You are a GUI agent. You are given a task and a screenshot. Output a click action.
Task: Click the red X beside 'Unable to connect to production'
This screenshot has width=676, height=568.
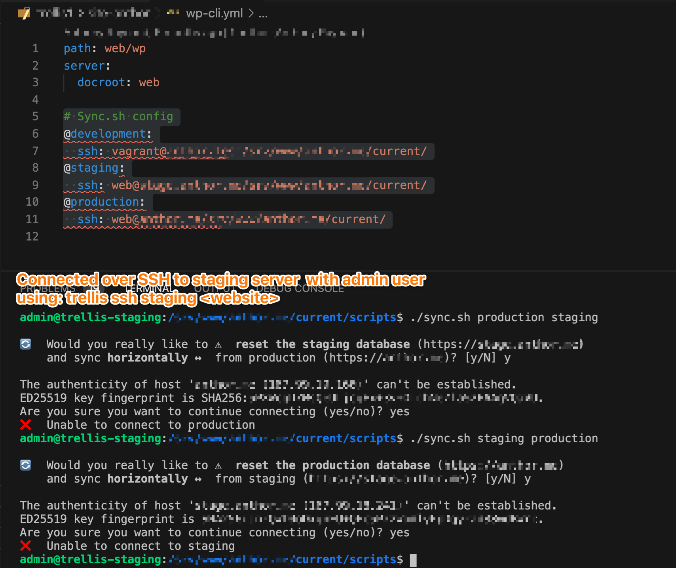[x=25, y=425]
